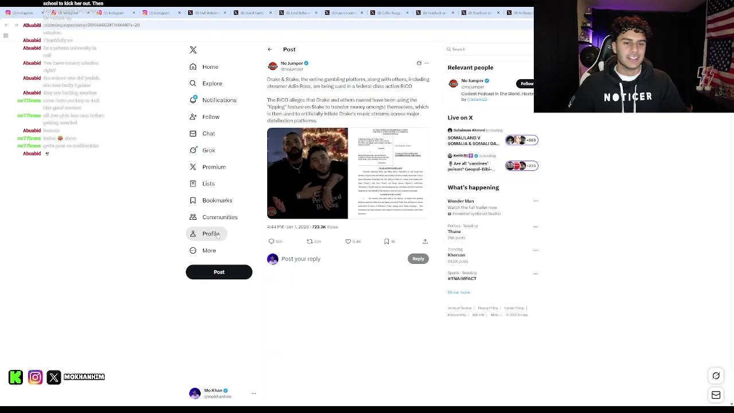The height and width of the screenshot is (413, 734).
Task: Click the Lists icon in sidebar
Action: click(x=193, y=184)
